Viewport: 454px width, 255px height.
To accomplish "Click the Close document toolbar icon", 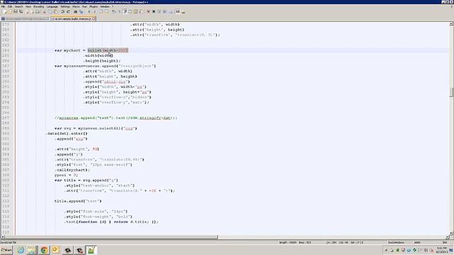I will 27,11.
